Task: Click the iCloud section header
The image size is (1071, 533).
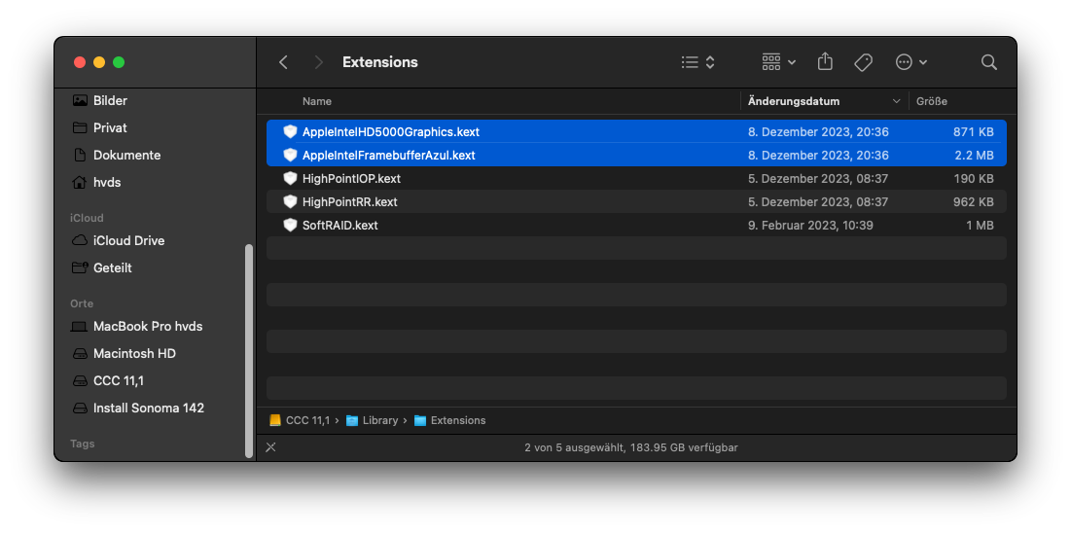Action: (x=87, y=218)
